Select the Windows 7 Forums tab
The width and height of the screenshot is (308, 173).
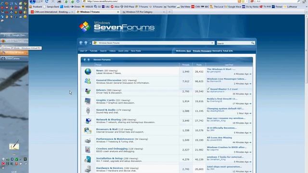[98, 12]
